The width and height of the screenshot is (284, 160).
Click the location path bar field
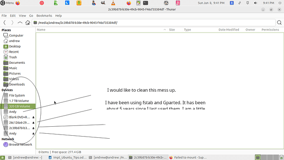(154, 23)
